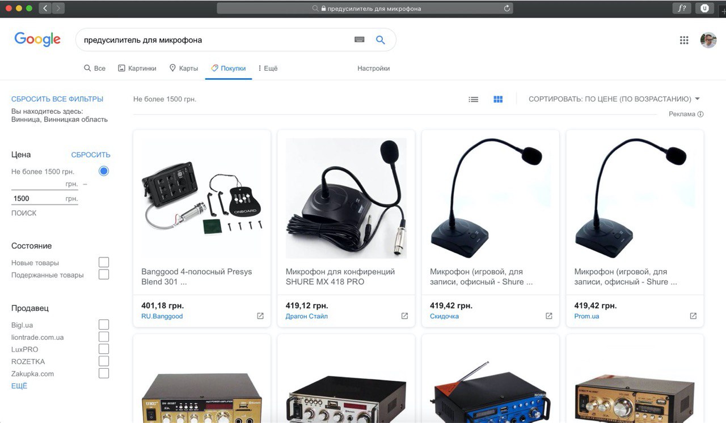Click СБРОСИТЬ ВСЕ ФИЛЬТРЫ link
The height and width of the screenshot is (423, 726).
[x=57, y=99]
